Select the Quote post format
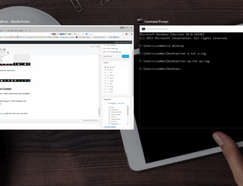243x186 pixels. coord(105,81)
